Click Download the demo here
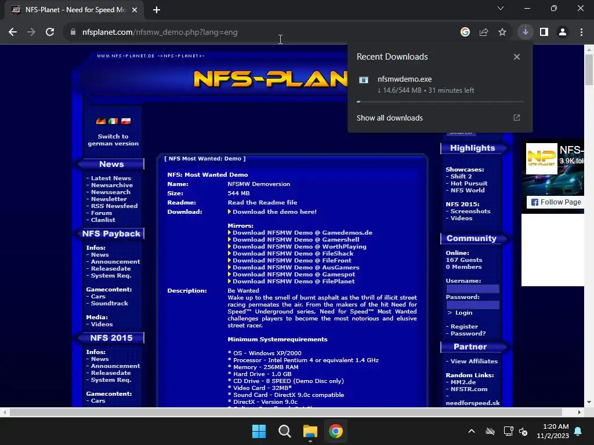Viewport: 594px width, 445px height. pyautogui.click(x=274, y=212)
